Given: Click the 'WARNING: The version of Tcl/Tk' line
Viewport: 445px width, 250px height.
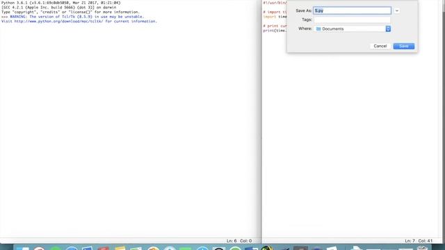Looking at the screenshot, I should pos(77,17).
